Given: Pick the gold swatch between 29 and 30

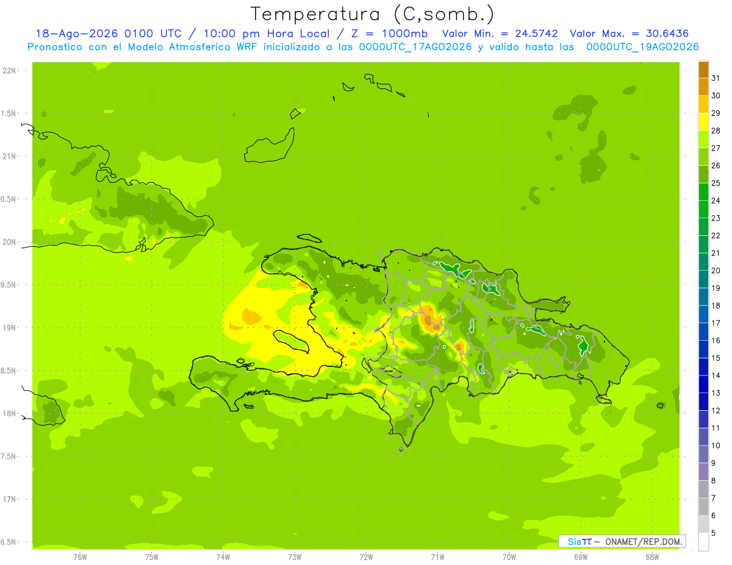Looking at the screenshot, I should pyautogui.click(x=703, y=104).
